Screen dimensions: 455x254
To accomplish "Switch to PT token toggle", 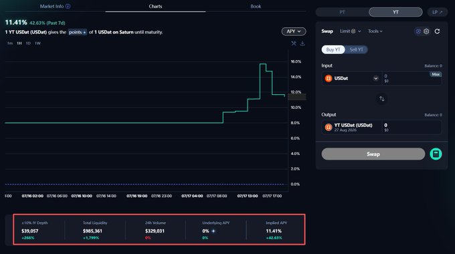I will tap(343, 12).
